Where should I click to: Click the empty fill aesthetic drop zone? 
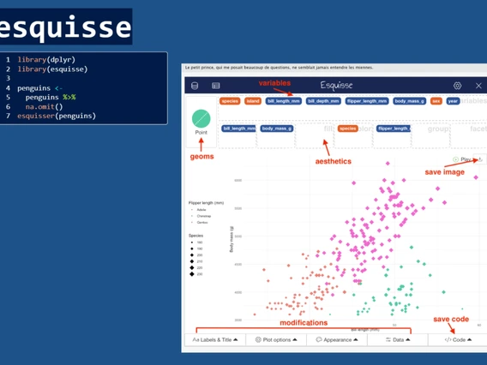tap(315, 135)
